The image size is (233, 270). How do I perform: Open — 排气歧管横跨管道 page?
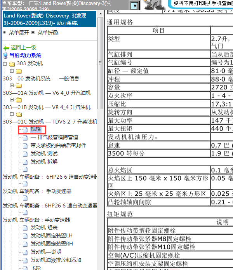54,137
